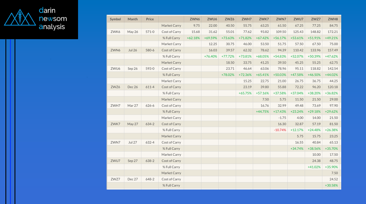The width and height of the screenshot is (366, 204).
Task: Click the ZWU7 column header
Action: (298, 19)
